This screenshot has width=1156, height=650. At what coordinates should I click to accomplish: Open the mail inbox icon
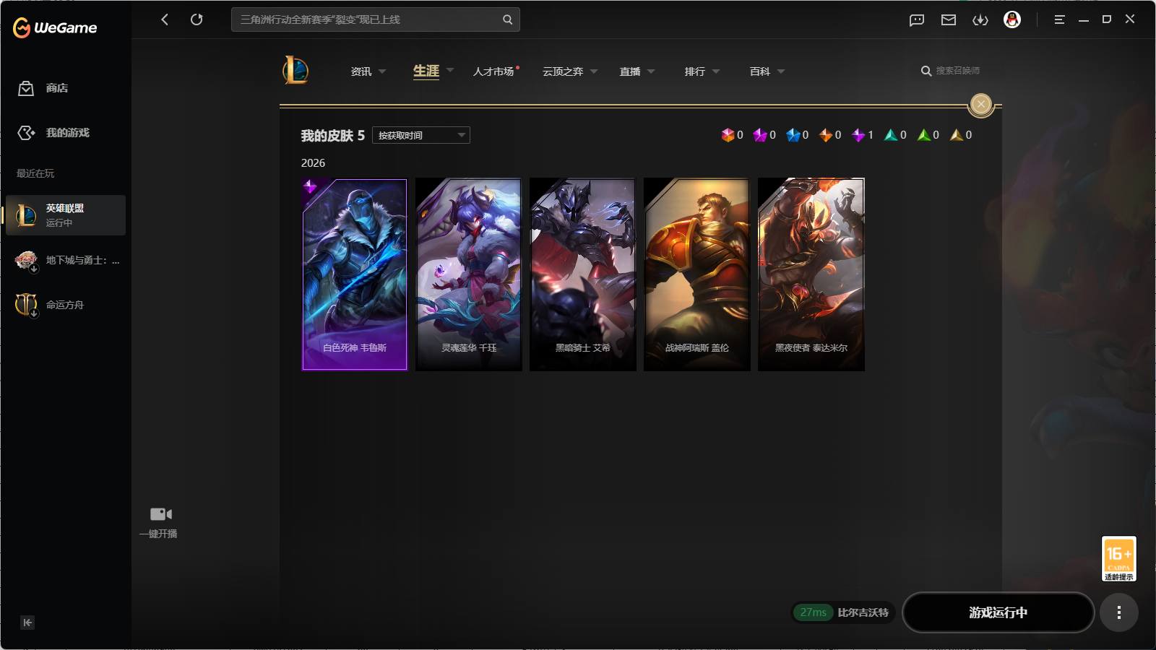click(949, 20)
